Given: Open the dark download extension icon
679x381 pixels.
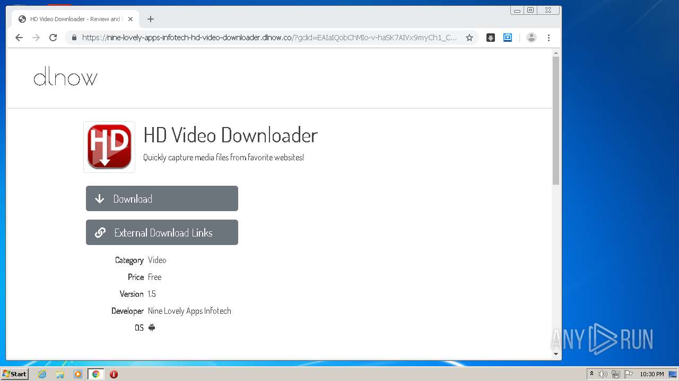Looking at the screenshot, I should (491, 38).
